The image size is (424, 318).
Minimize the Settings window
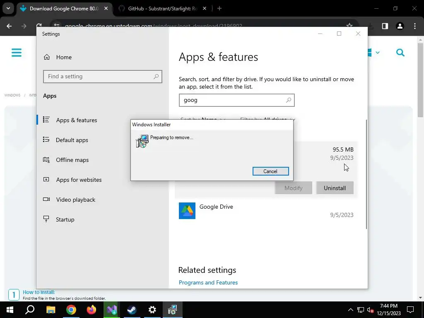tap(320, 34)
